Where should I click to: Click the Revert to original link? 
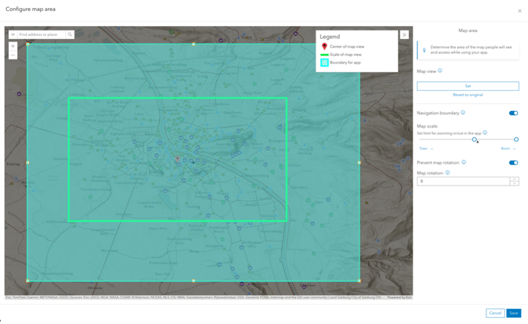[x=468, y=94]
